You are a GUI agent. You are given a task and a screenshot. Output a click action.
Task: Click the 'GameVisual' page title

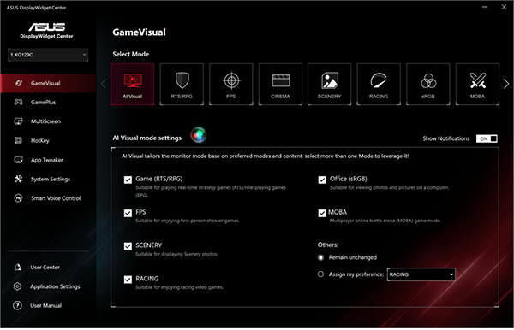(x=139, y=32)
